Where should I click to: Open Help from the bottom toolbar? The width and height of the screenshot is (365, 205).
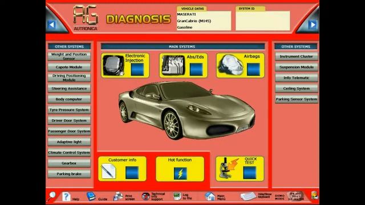[71, 197]
